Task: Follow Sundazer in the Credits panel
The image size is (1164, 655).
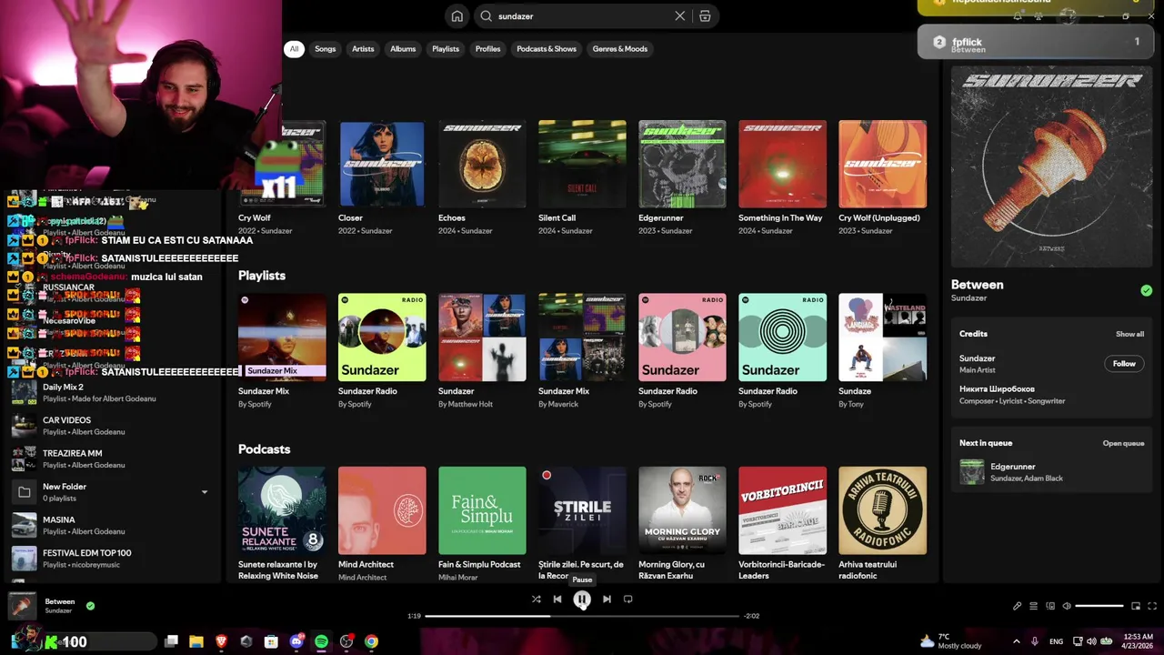Action: pyautogui.click(x=1124, y=364)
